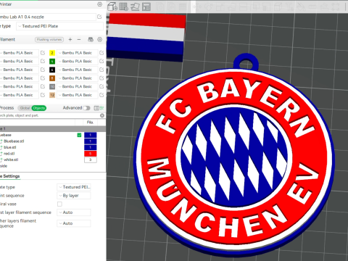348x261 pixels.
Task: Switch the Process mode to Global
Action: tap(25, 108)
